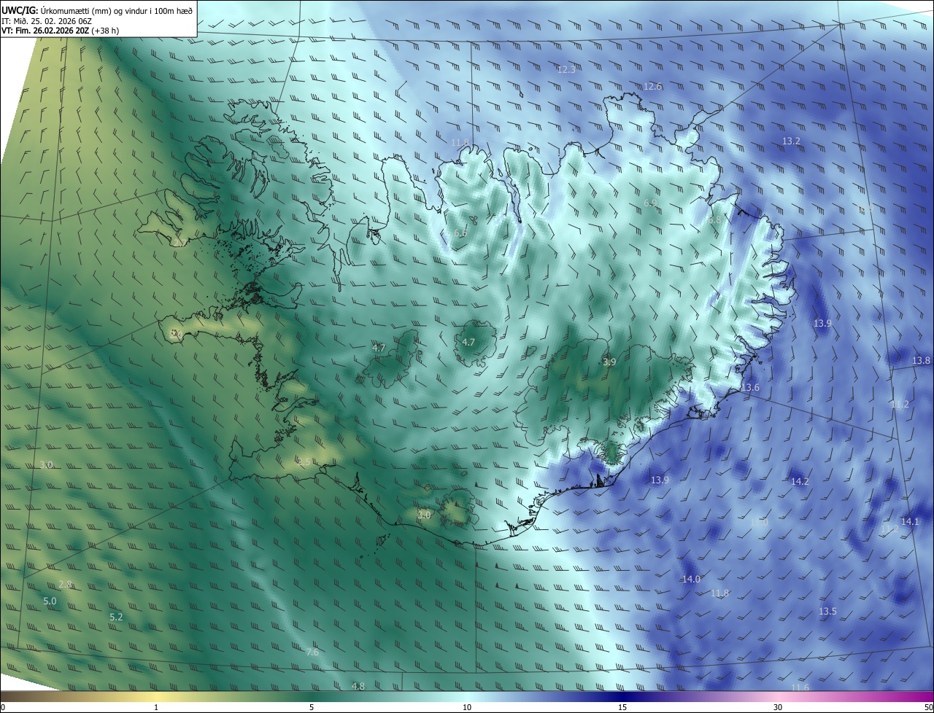The image size is (934, 713).
Task: Select the 14.0 value label
Action: click(691, 580)
